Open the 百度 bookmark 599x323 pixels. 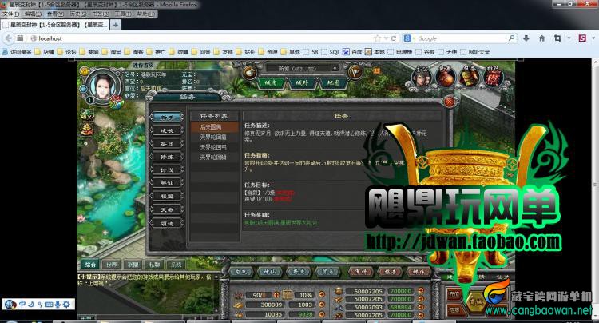(352, 52)
